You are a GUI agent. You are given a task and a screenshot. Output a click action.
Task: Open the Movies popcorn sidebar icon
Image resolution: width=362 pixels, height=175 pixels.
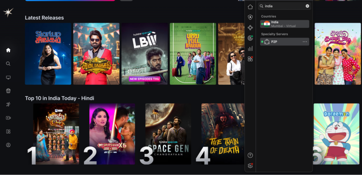click(x=8, y=91)
